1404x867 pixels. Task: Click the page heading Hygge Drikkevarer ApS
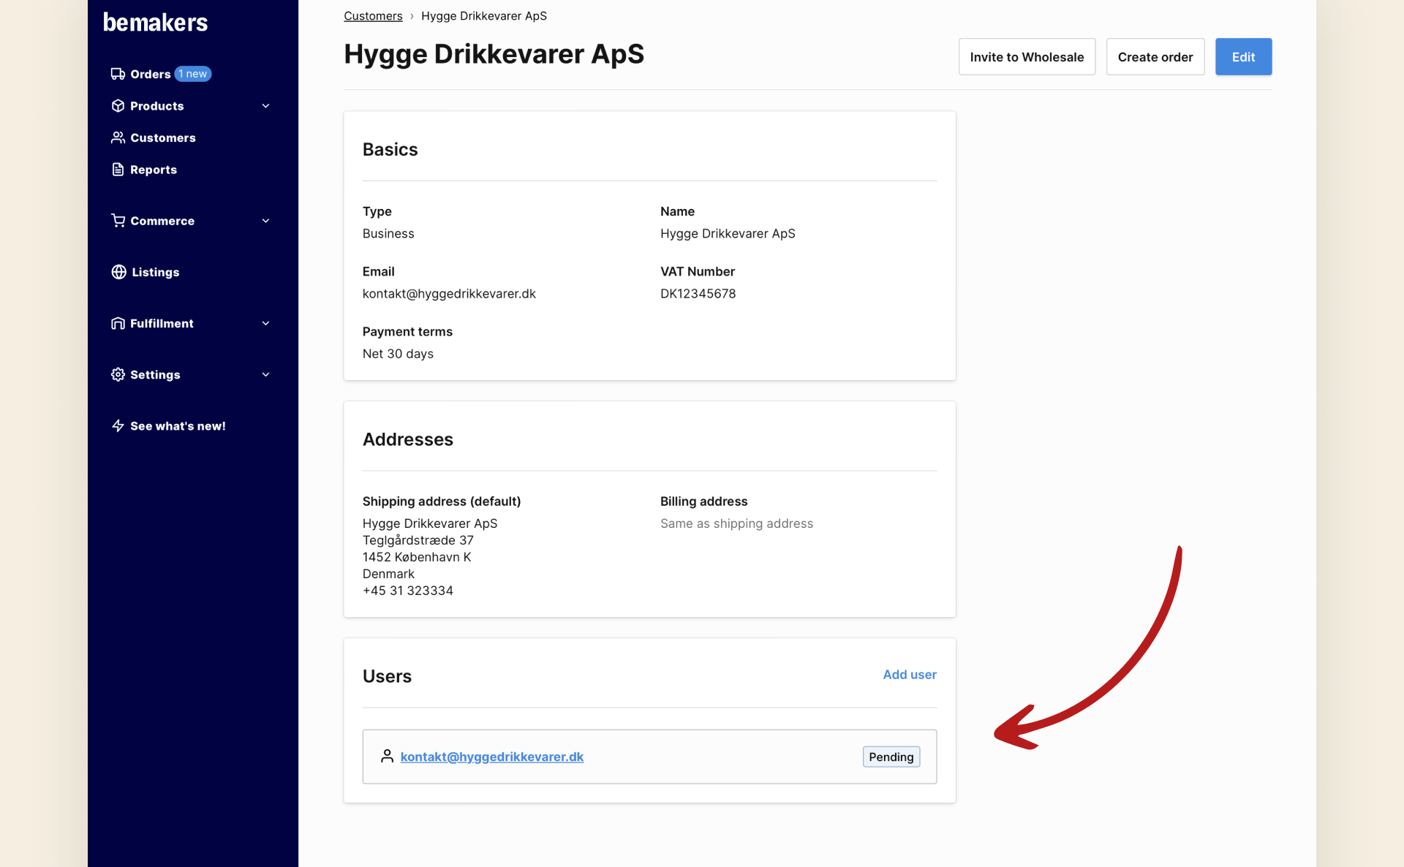(x=494, y=54)
